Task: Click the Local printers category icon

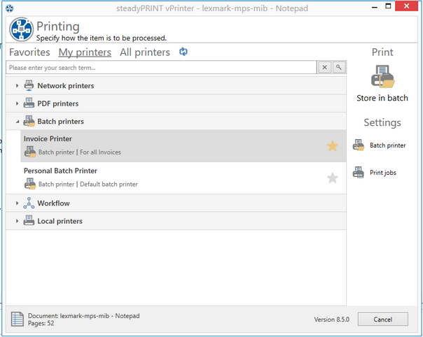Action: tap(29, 221)
